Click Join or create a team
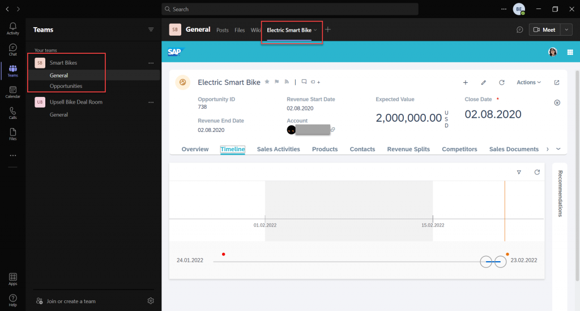The height and width of the screenshot is (311, 580). pos(66,301)
